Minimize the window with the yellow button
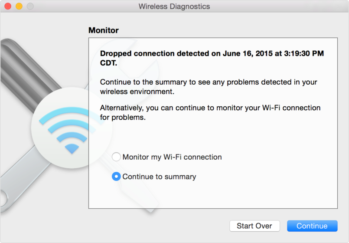This screenshot has height=243, width=349. coord(19,7)
